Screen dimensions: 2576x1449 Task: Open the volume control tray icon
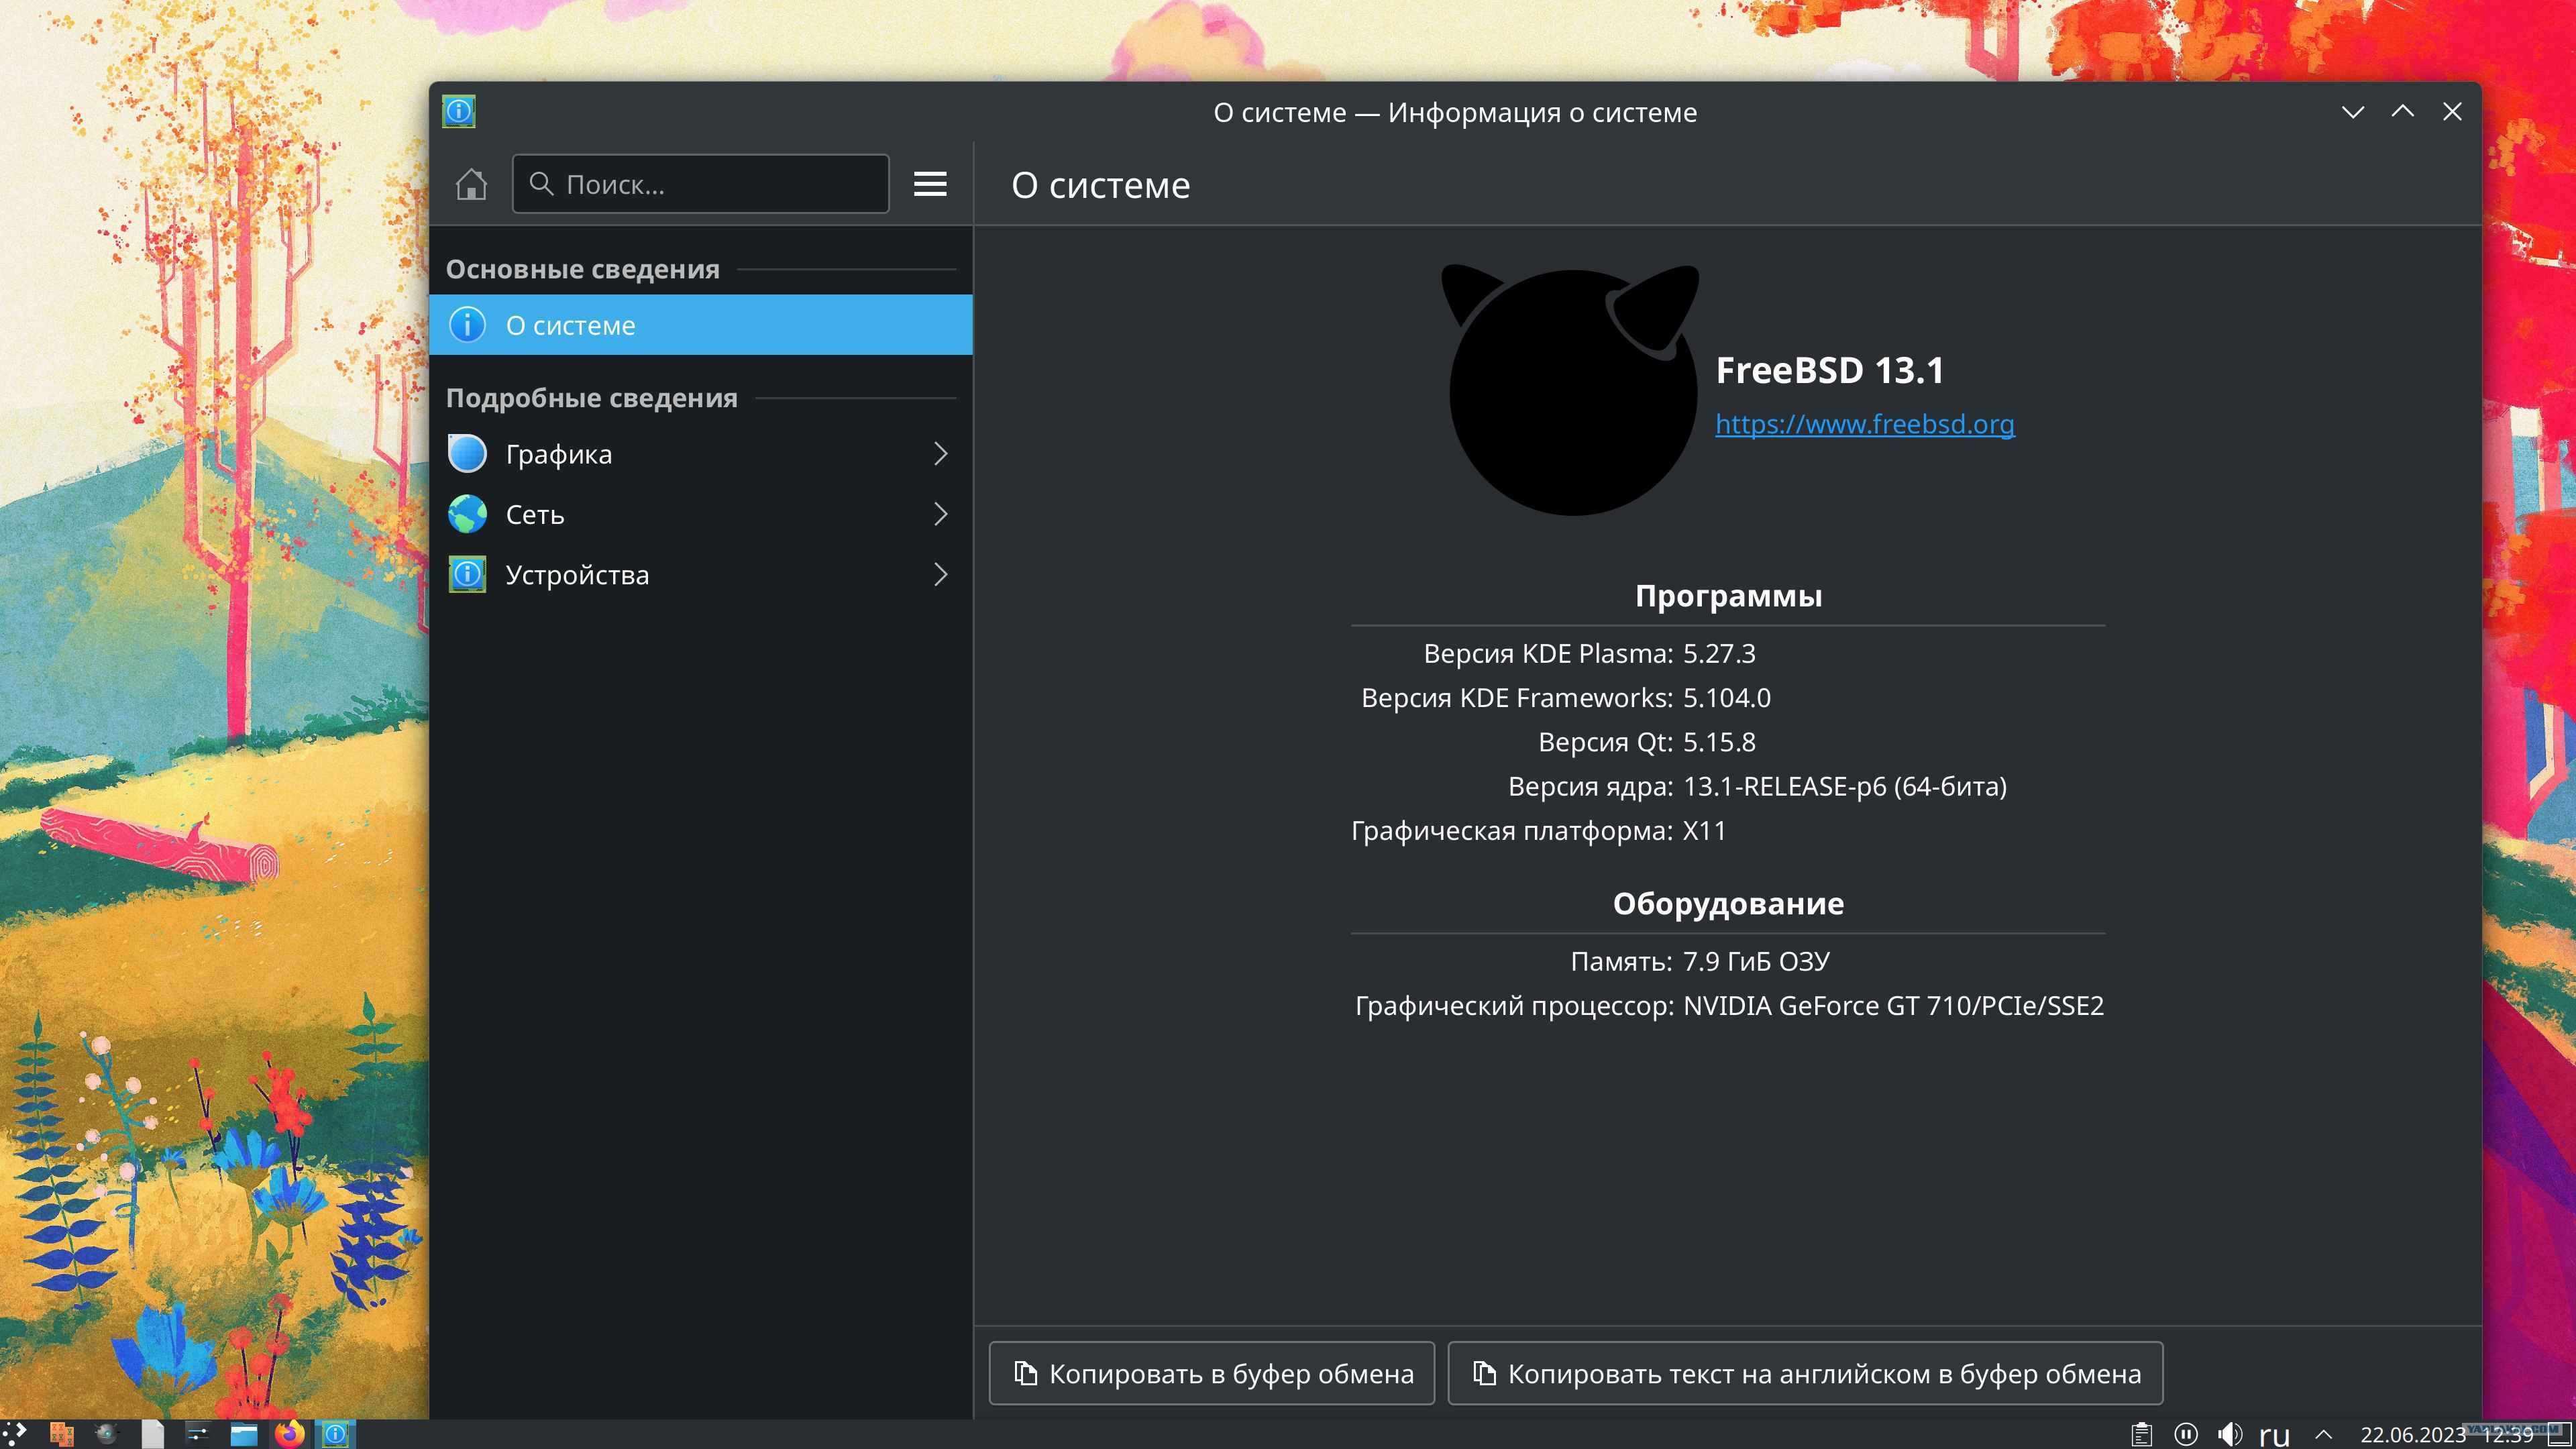[x=2230, y=1435]
